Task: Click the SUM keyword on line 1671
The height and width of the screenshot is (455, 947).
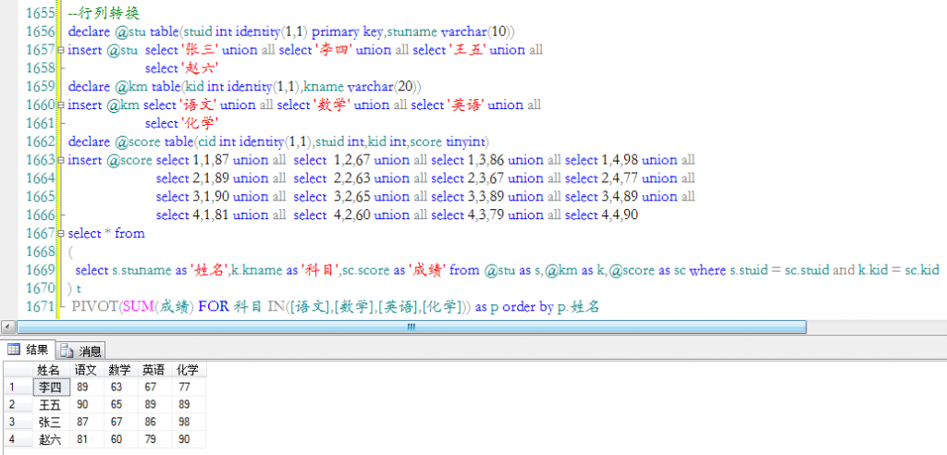Action: tap(139, 307)
